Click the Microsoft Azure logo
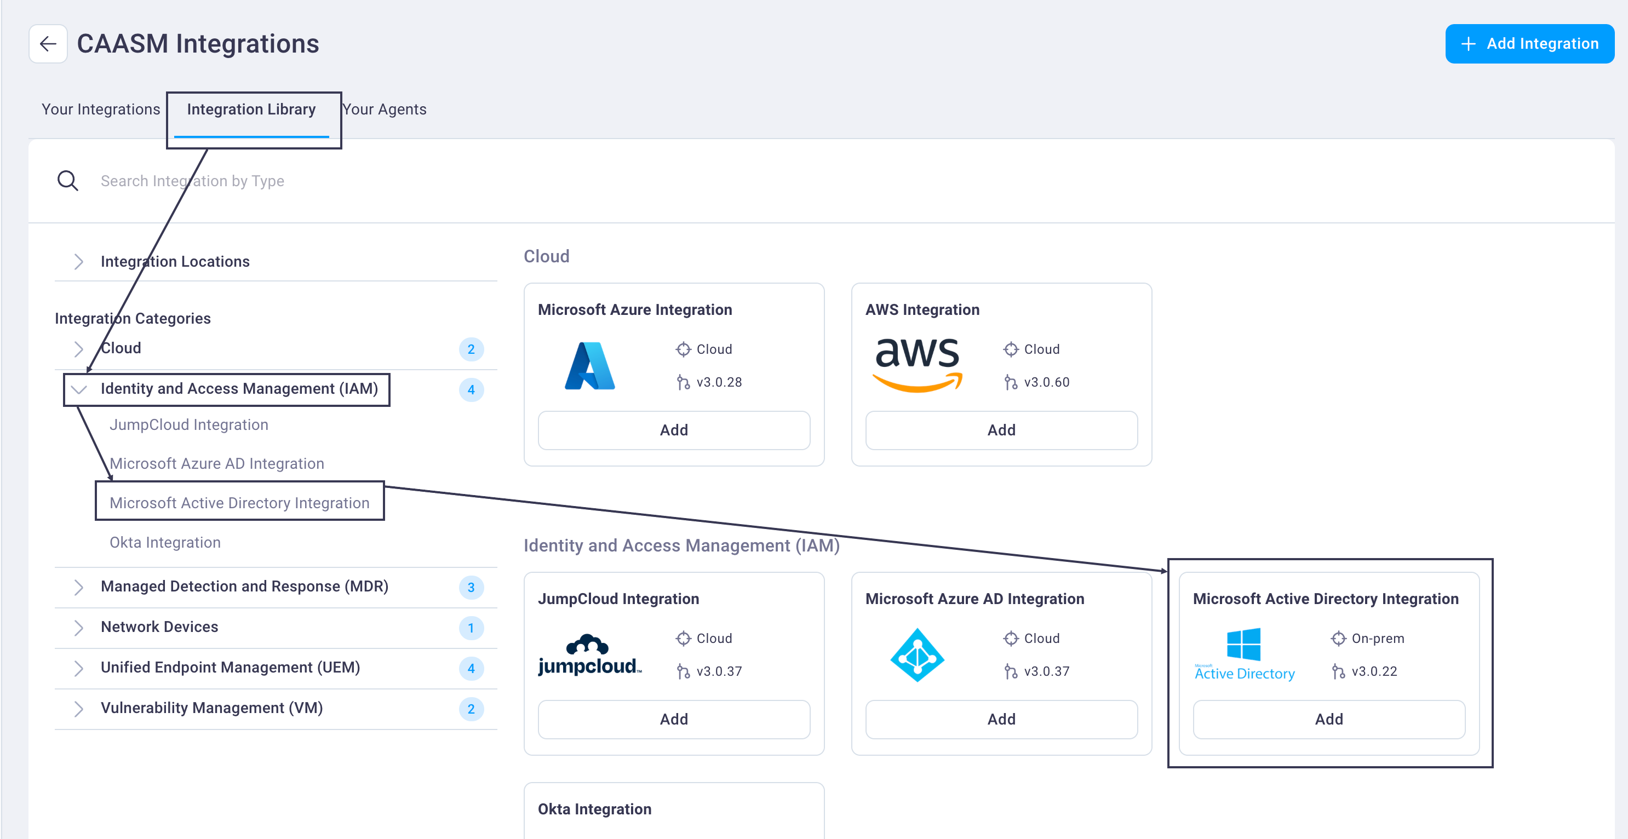 point(589,366)
